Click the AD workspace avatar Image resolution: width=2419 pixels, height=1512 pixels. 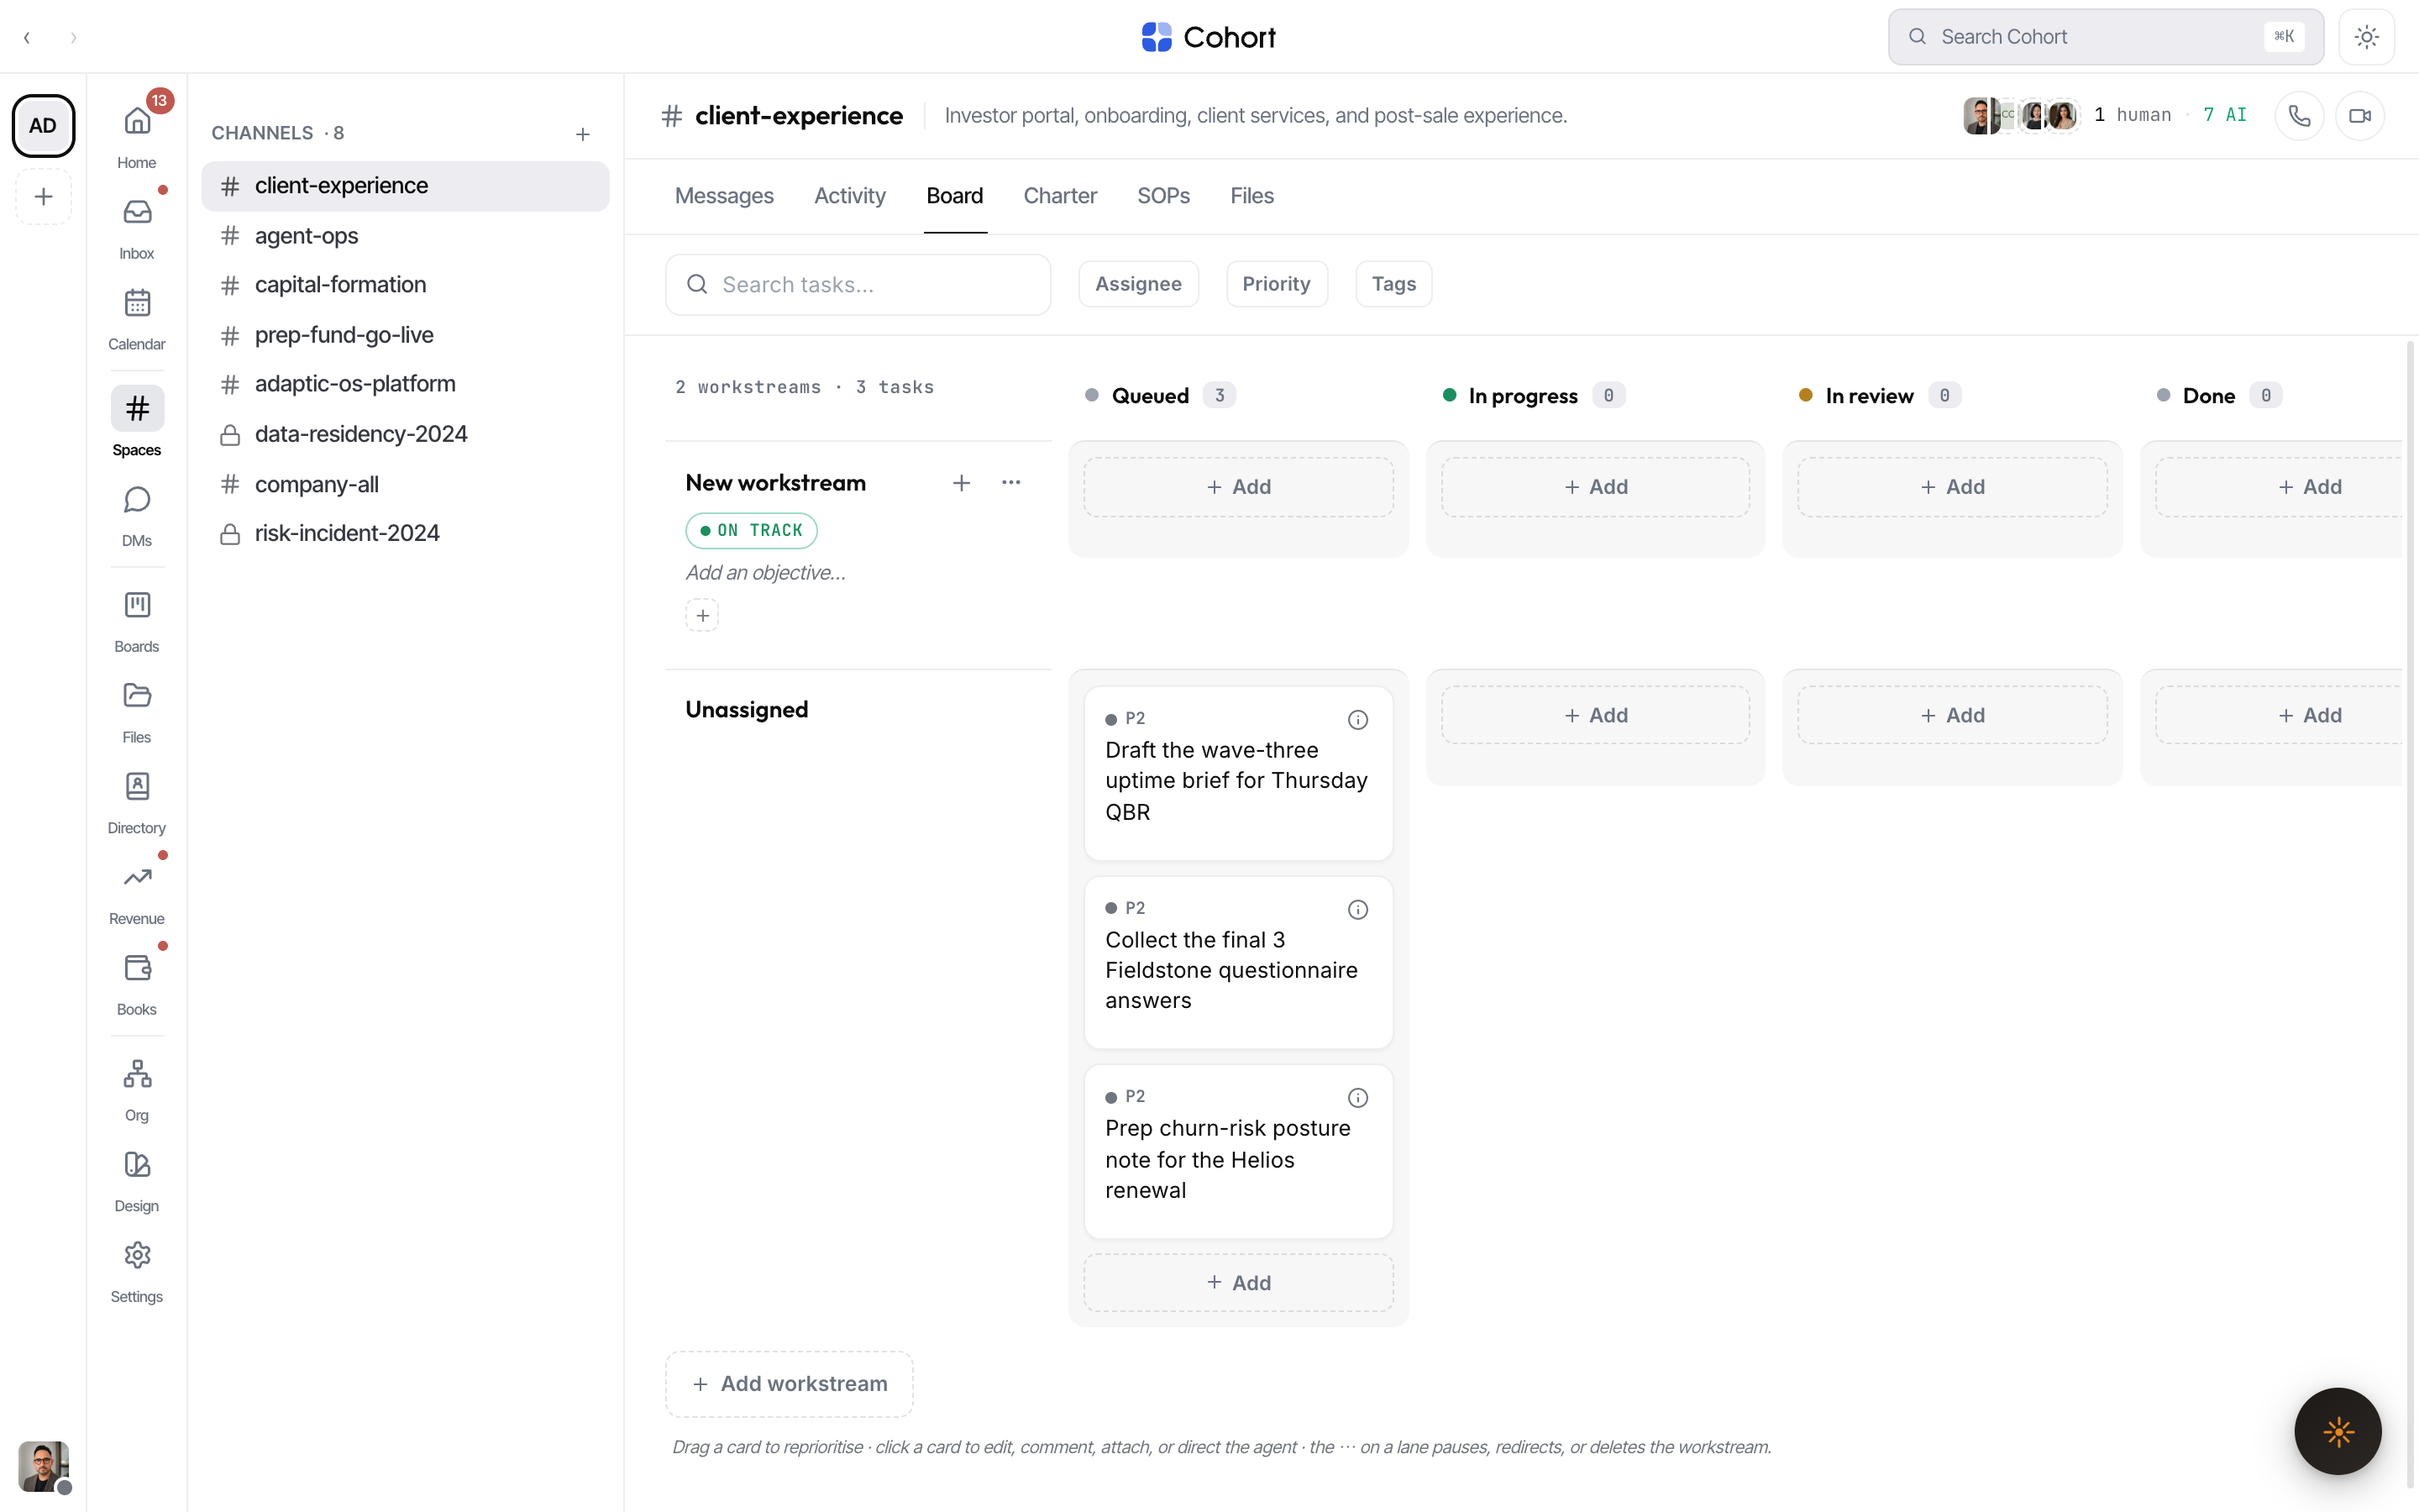click(43, 126)
